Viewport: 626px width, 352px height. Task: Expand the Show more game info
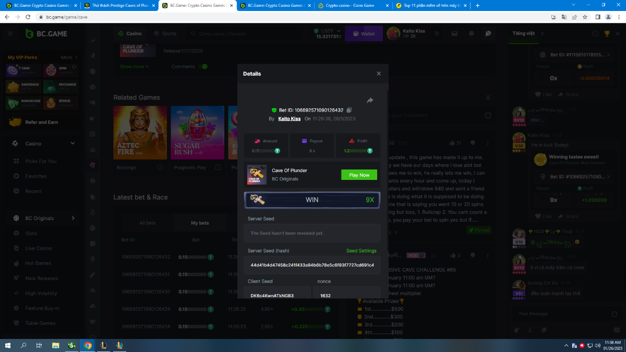(134, 67)
